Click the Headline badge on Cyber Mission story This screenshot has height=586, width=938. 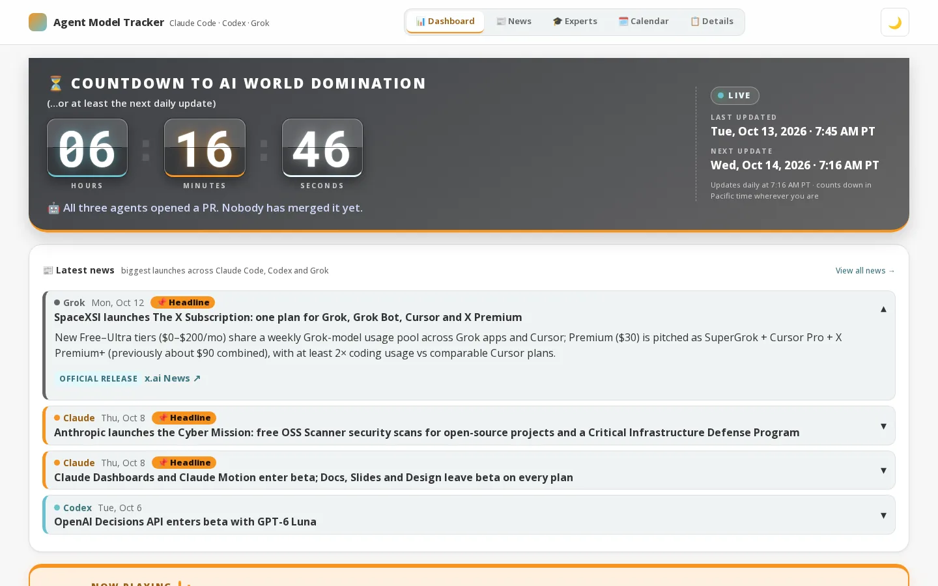184,418
